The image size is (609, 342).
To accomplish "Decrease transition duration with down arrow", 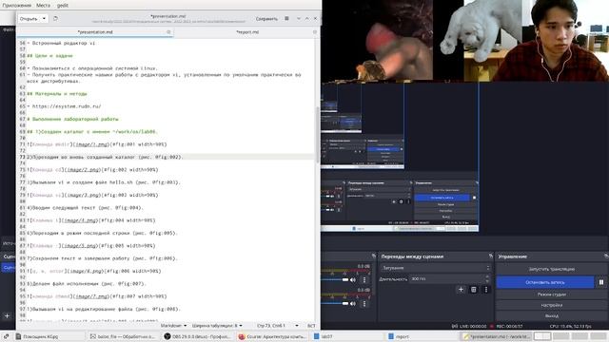I will (487, 281).
